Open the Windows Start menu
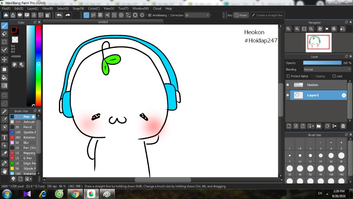 tap(7, 194)
